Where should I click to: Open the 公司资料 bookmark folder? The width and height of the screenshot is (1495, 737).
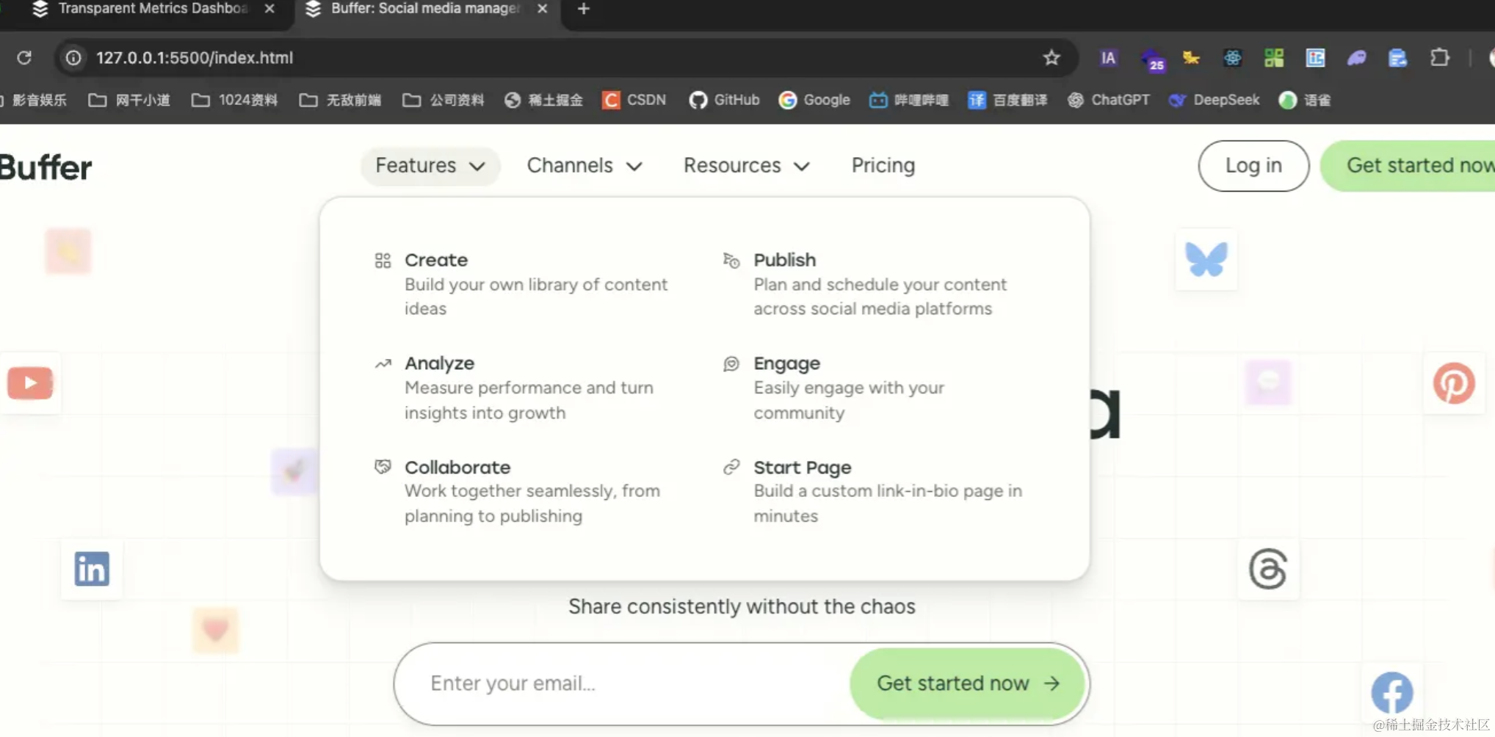pos(444,100)
